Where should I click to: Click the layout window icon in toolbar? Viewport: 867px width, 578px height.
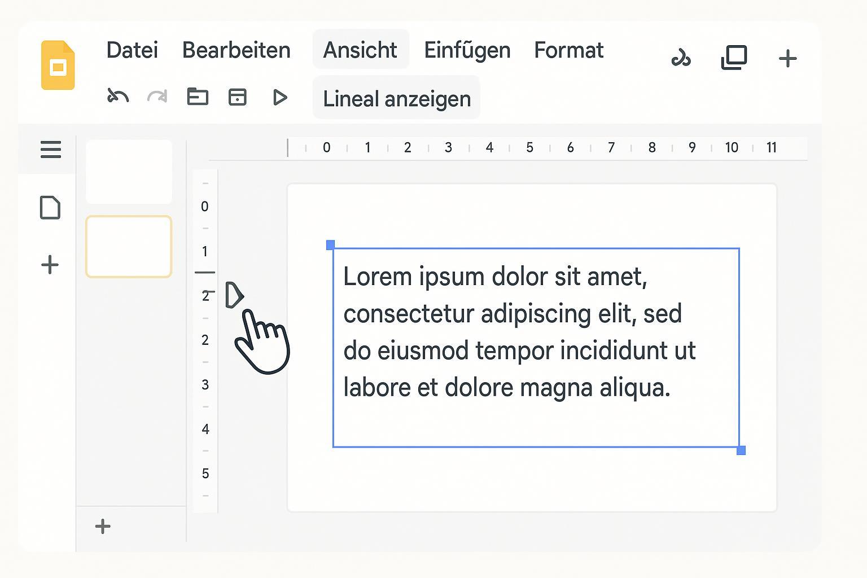(237, 97)
